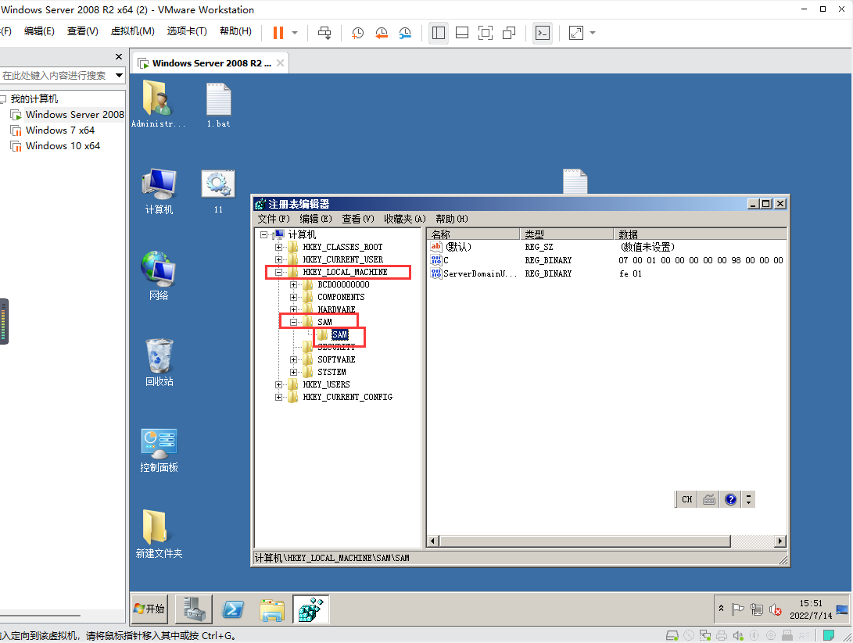Viewport: 853px width, 643px height.
Task: Click the right arrow of horizontal scrollbar
Action: [x=780, y=541]
